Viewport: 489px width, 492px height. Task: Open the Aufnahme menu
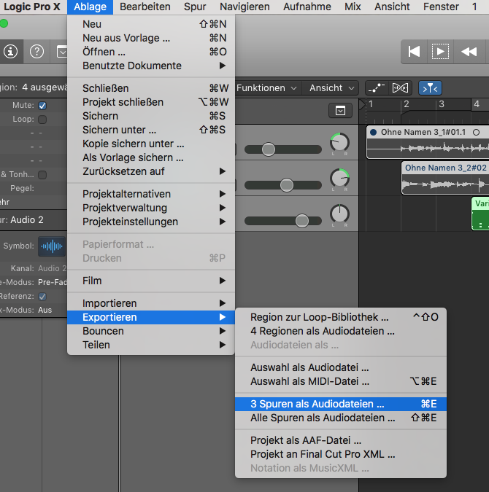(307, 7)
